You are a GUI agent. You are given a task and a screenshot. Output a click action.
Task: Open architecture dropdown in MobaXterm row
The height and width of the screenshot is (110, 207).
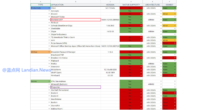(161, 70)
